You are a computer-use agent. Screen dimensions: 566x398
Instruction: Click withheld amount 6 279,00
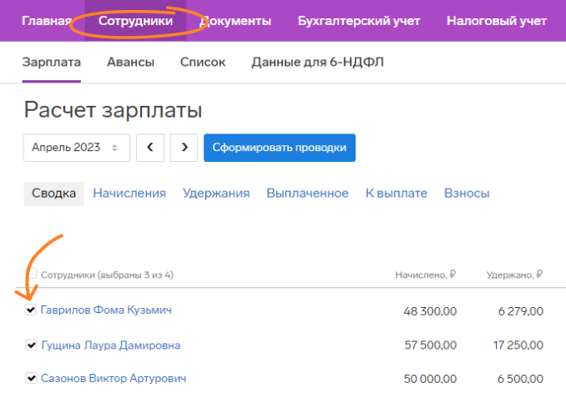pyautogui.click(x=521, y=311)
